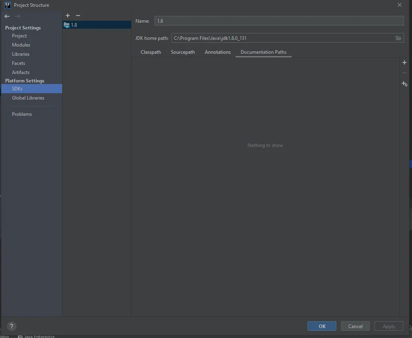Click the Java Enterprise tool window tab

pyautogui.click(x=36, y=336)
